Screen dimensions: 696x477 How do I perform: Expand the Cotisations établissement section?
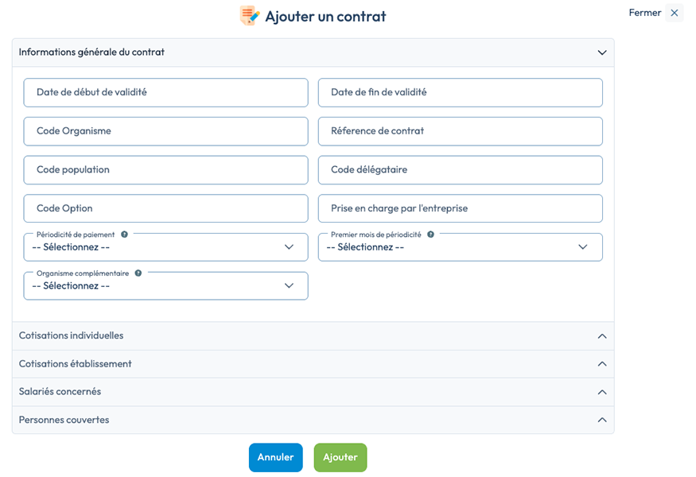pyautogui.click(x=313, y=364)
